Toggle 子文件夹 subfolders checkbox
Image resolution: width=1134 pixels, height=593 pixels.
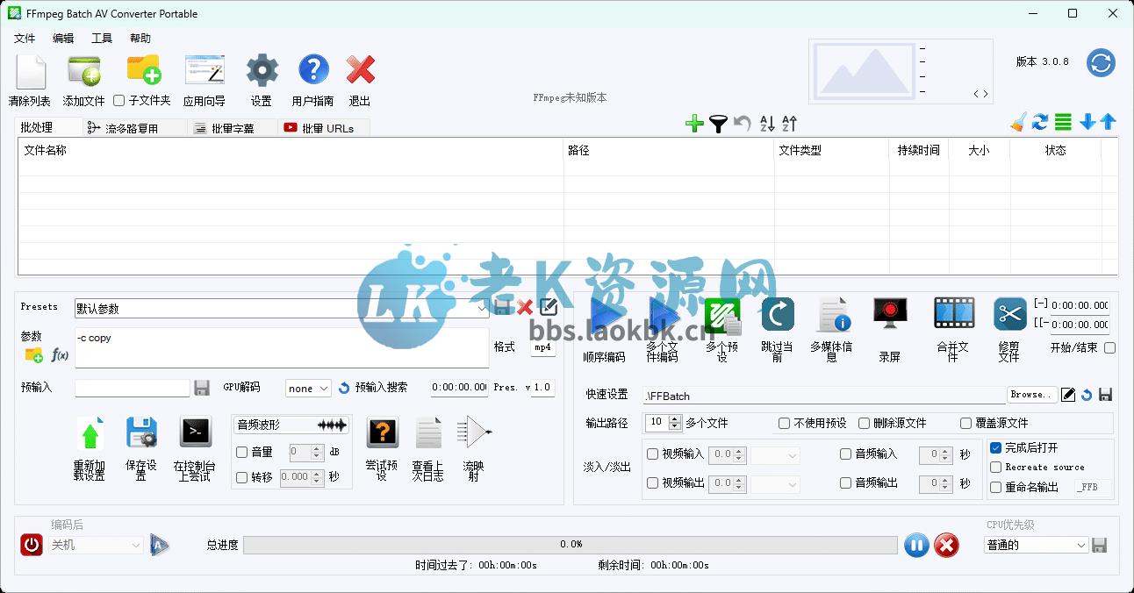(119, 101)
